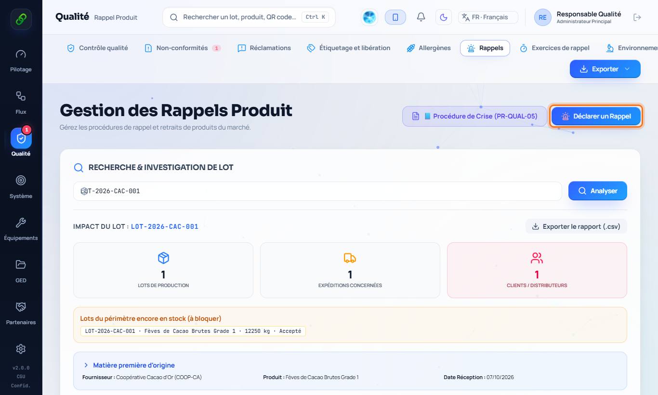Click the Expéditions concernées truck card
Screen dimensions: 658x395
pos(350,270)
